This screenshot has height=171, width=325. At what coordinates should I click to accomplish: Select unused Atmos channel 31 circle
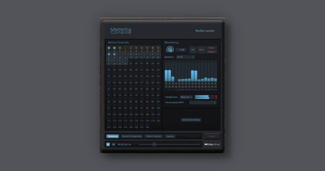pos(109,67)
